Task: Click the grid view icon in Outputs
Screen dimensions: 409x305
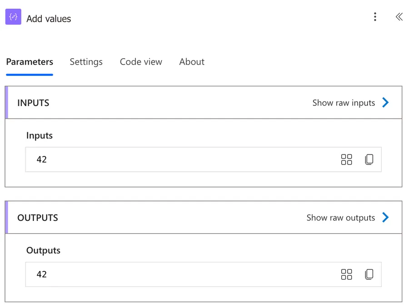Action: tap(346, 275)
